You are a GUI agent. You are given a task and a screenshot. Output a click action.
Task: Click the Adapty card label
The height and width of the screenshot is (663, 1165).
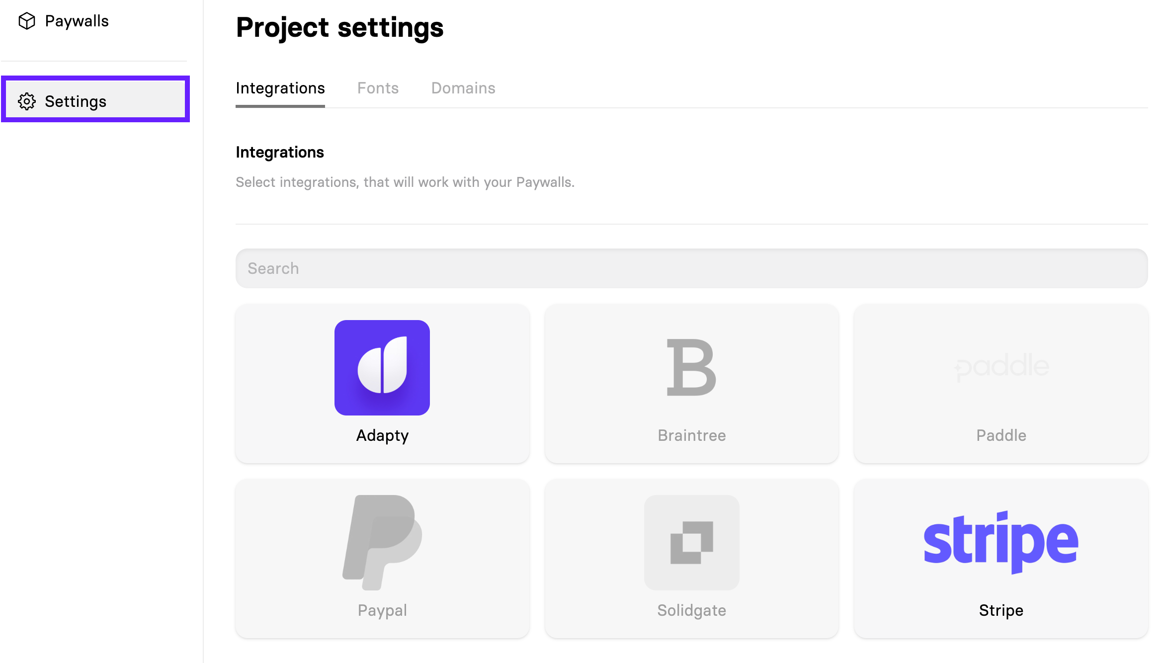(382, 435)
